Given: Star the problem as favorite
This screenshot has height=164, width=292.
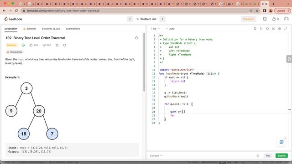Looking at the screenshot, I should coord(57,45).
